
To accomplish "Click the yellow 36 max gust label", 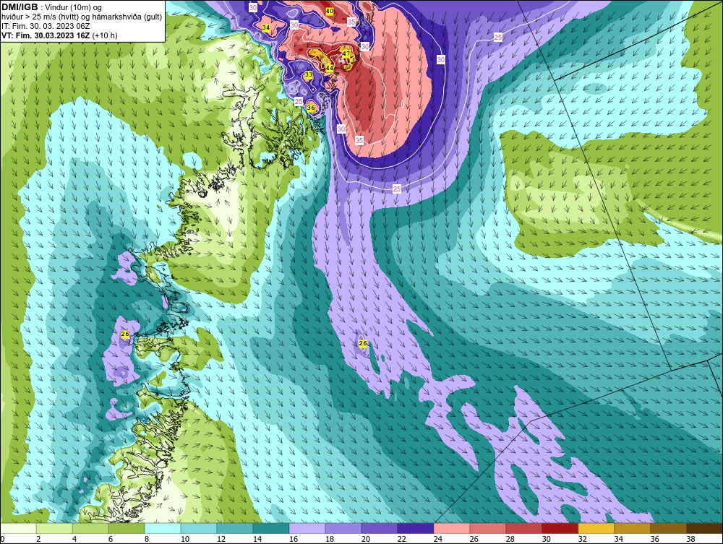I will (311, 108).
